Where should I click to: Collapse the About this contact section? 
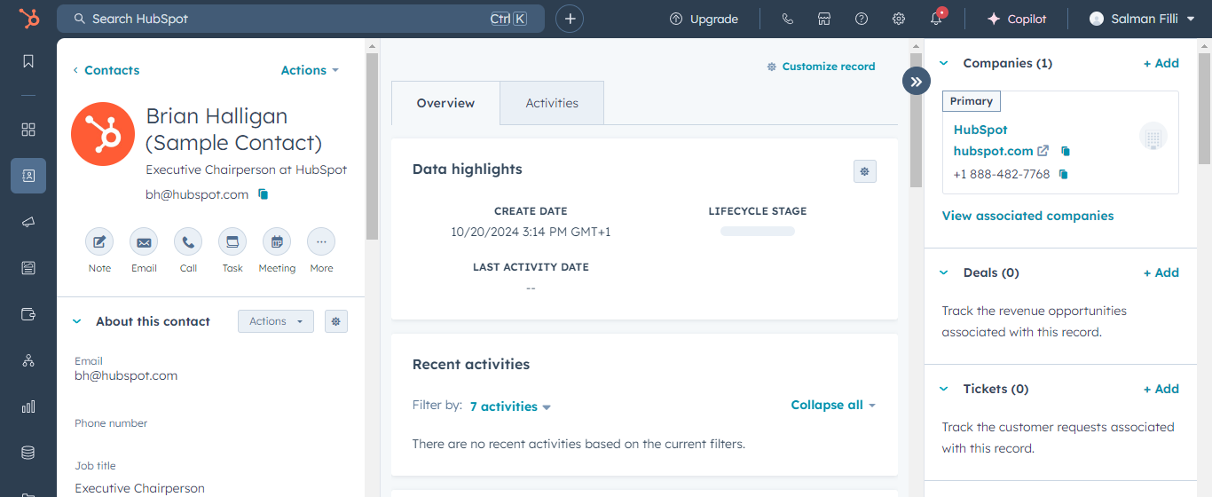[76, 321]
